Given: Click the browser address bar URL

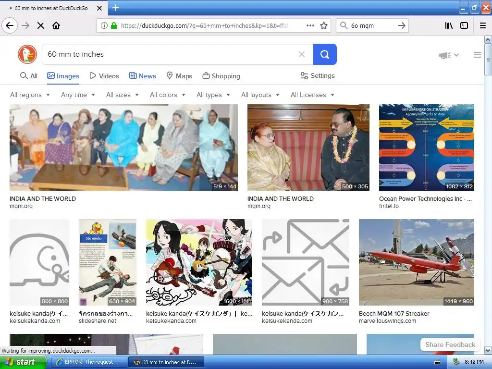Looking at the screenshot, I should [204, 26].
